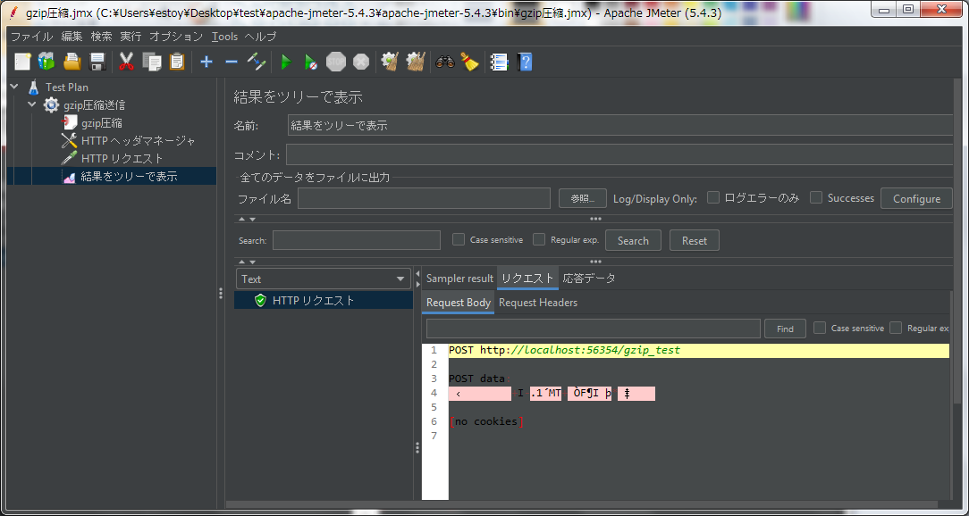This screenshot has width=969, height=516.
Task: Click the Find button
Action: 785,329
